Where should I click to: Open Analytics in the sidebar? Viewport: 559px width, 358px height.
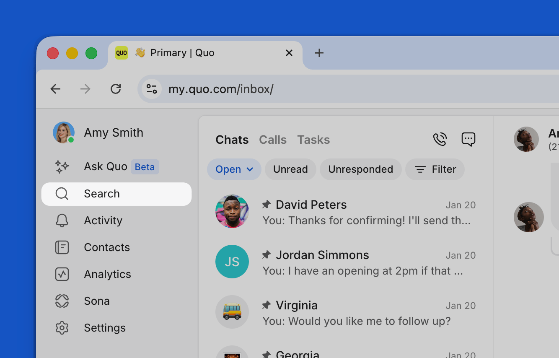116,274
